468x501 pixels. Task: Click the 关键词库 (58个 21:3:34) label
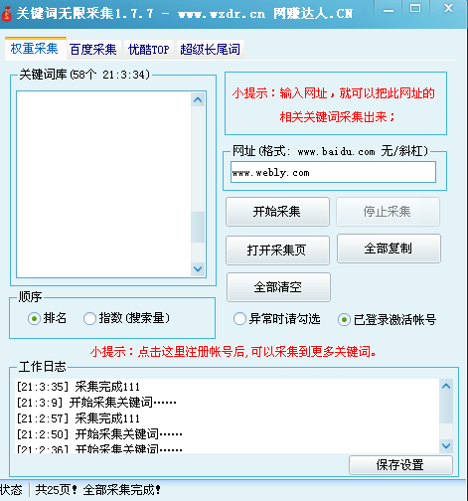[84, 75]
